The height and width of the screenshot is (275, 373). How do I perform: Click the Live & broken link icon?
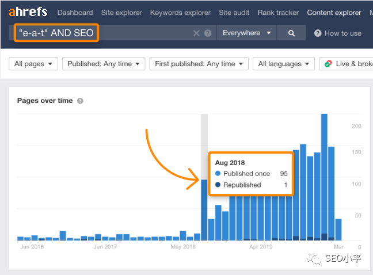[328, 64]
